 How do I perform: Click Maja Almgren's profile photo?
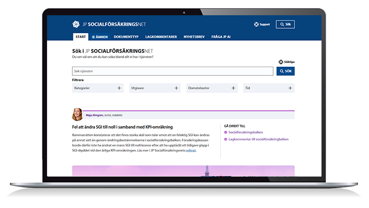pos(77,115)
